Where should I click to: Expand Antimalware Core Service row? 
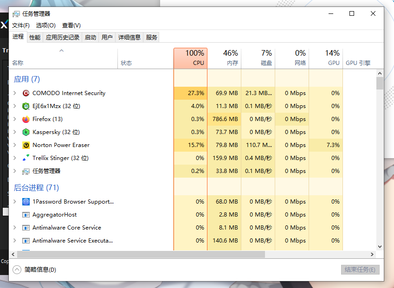(15, 228)
